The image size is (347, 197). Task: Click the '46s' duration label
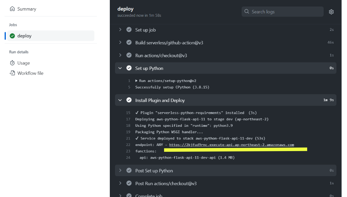[331, 42]
